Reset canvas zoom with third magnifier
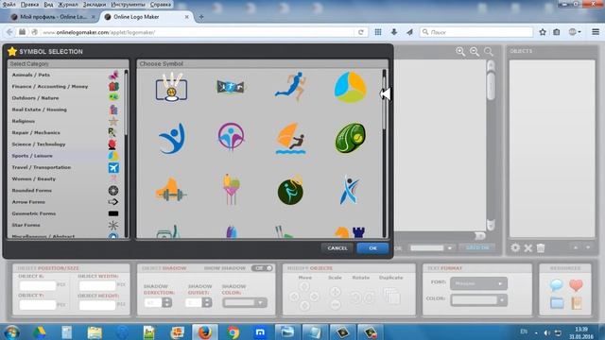This screenshot has width=605, height=340. pos(489,52)
